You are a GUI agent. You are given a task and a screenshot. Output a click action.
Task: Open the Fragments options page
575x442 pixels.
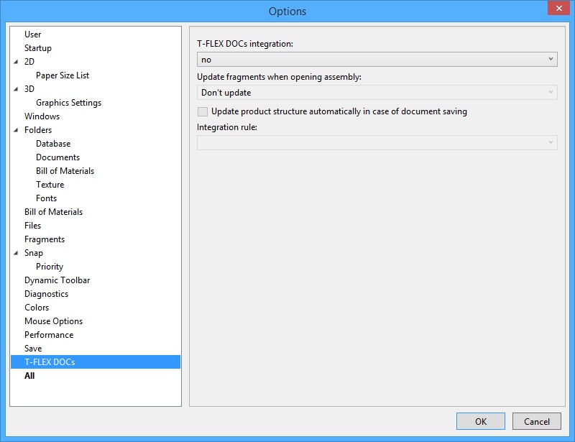(45, 239)
